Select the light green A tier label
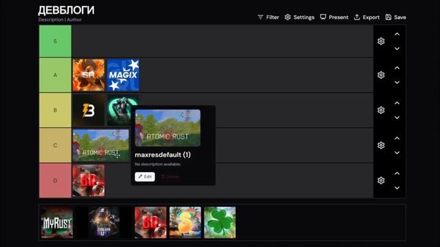 55,75
